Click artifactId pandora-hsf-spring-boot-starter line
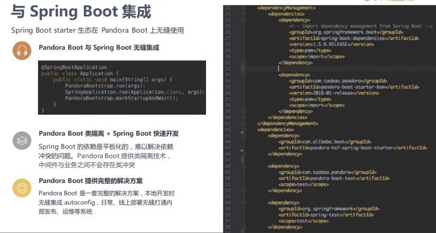The height and width of the screenshot is (233, 436). pyautogui.click(x=353, y=148)
